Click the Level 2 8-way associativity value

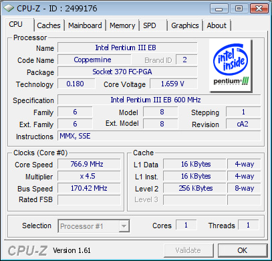(244, 188)
